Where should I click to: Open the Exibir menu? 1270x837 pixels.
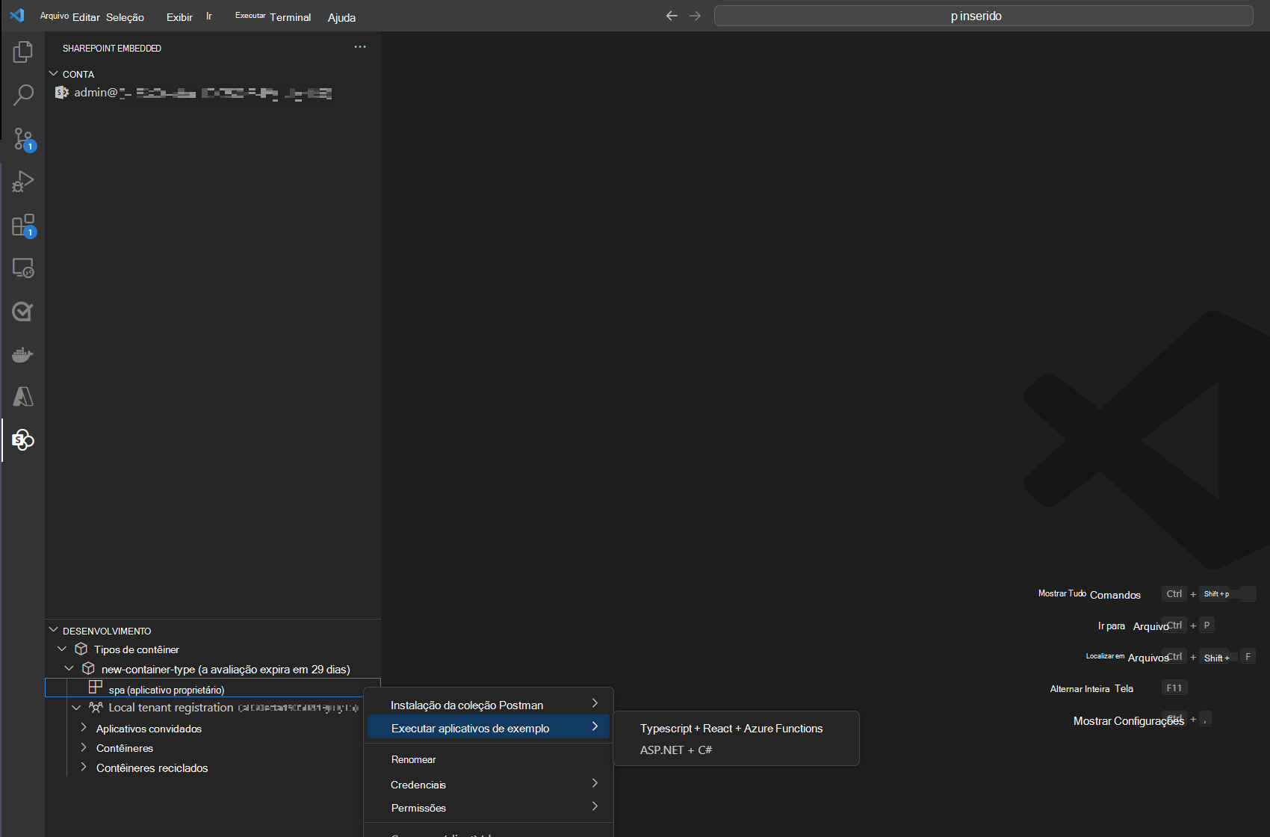179,16
